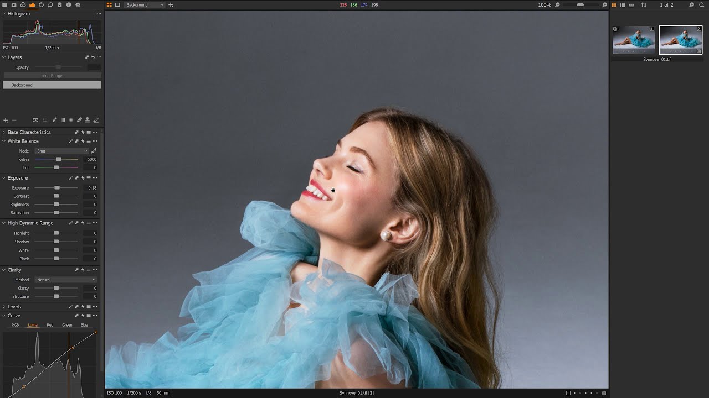Click auto adjust wand in High Dynamic Range
Image resolution: width=709 pixels, height=398 pixels.
point(70,223)
